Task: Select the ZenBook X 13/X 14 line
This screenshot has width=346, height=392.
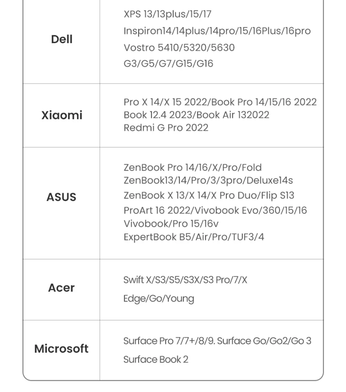Action: [209, 195]
